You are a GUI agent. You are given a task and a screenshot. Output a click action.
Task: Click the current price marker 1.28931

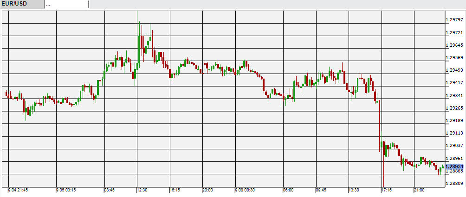[454, 166]
